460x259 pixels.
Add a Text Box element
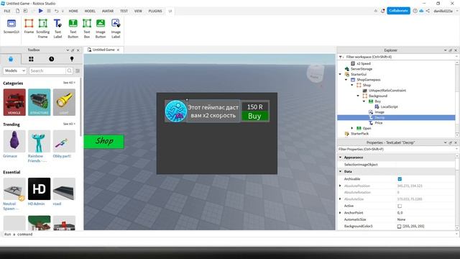click(87, 29)
